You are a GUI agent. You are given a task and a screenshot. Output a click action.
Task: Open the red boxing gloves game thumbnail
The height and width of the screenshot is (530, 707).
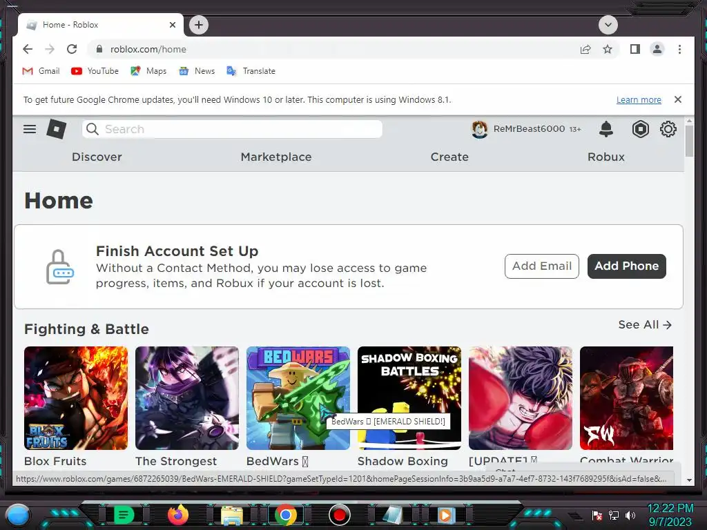[x=521, y=398]
